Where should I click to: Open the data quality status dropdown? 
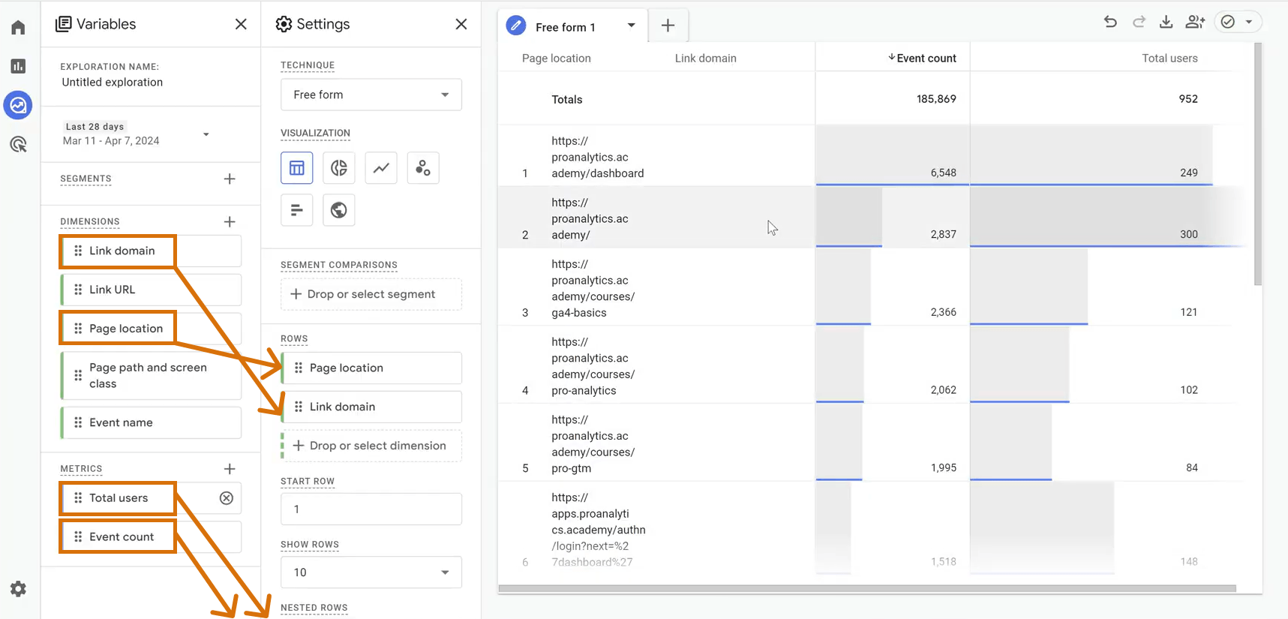1237,22
